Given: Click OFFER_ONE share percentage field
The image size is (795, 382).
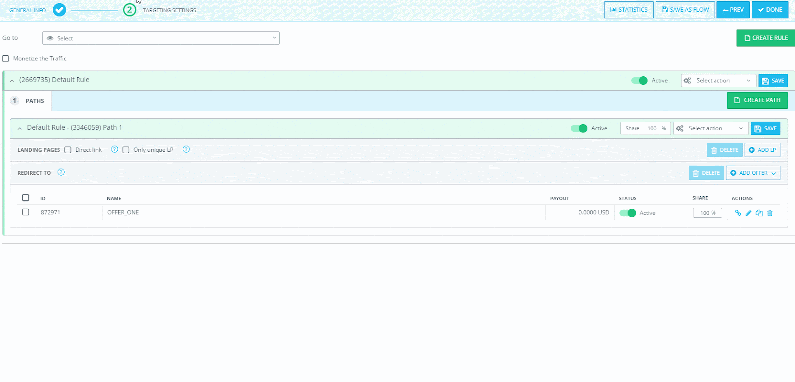Looking at the screenshot, I should click(708, 213).
